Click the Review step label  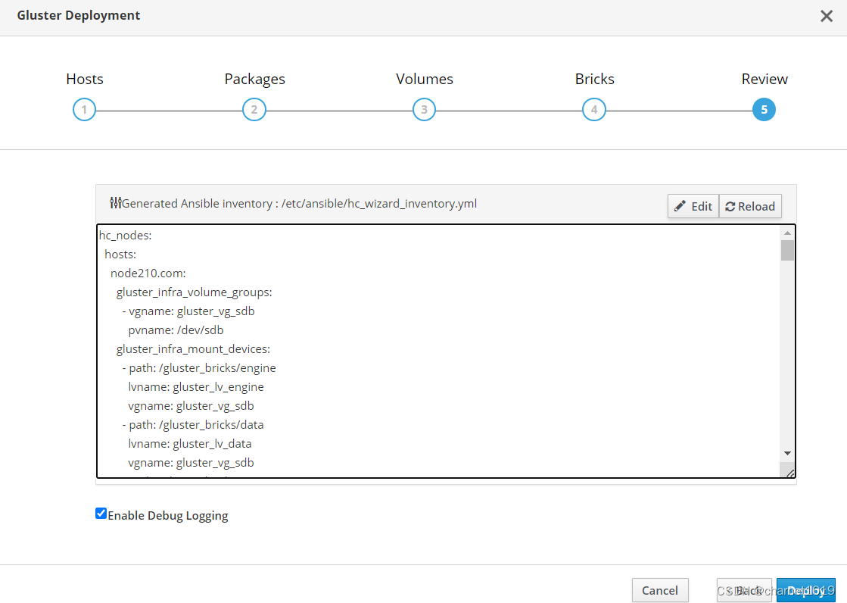(764, 79)
